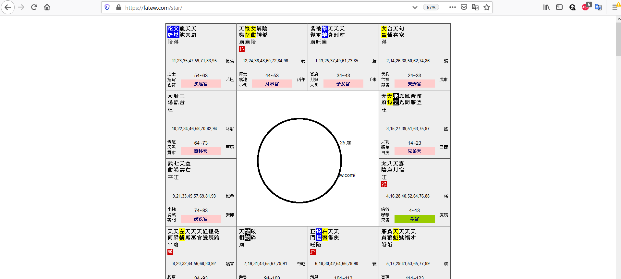Open the tracking protection shield panel
621x279 pixels.
(107, 7)
